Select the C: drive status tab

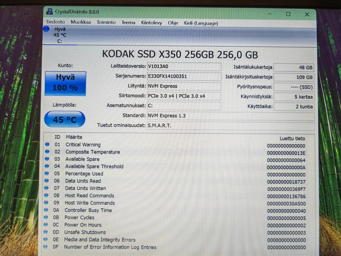(60, 35)
